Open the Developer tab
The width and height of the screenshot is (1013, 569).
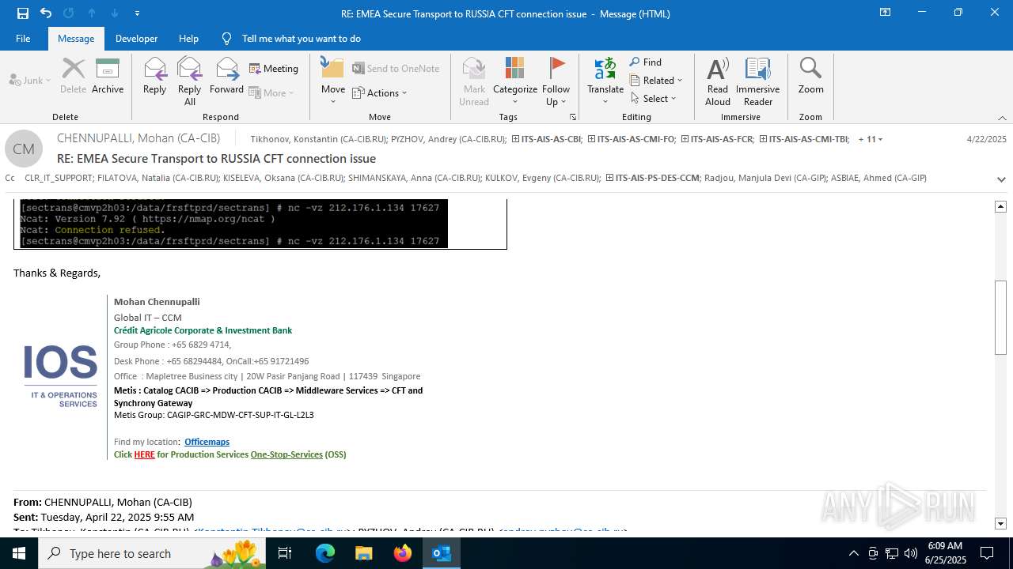pyautogui.click(x=136, y=38)
